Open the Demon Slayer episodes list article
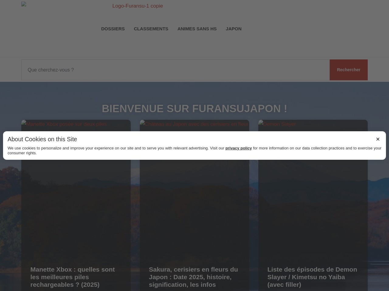 312,277
